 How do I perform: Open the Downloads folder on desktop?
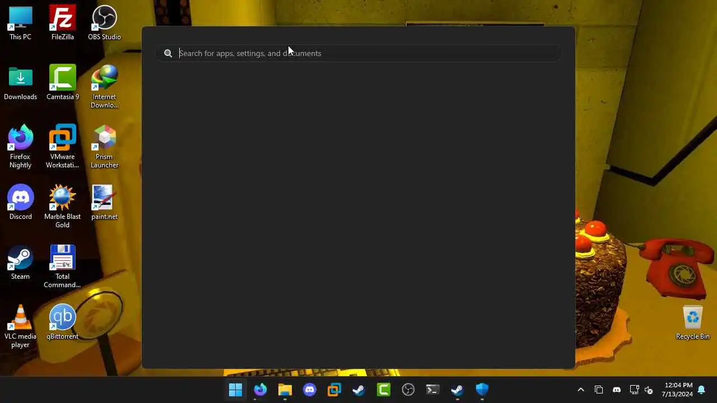pyautogui.click(x=20, y=83)
